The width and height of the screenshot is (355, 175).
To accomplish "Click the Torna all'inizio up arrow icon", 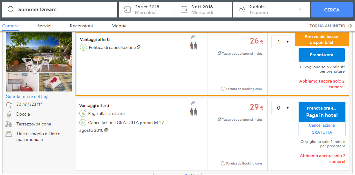I will (x=350, y=26).
